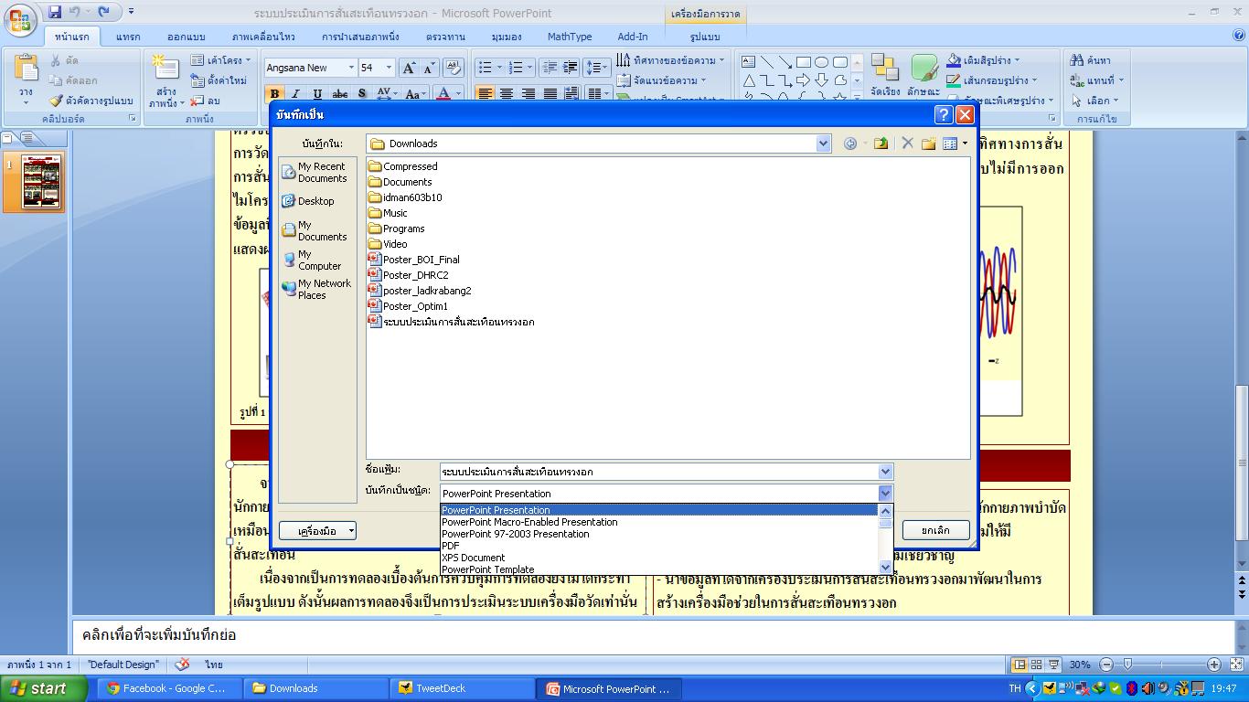Viewport: 1249px width, 702px height.
Task: Choose PowerPoint 97-2003 Presentation format
Action: [x=515, y=534]
